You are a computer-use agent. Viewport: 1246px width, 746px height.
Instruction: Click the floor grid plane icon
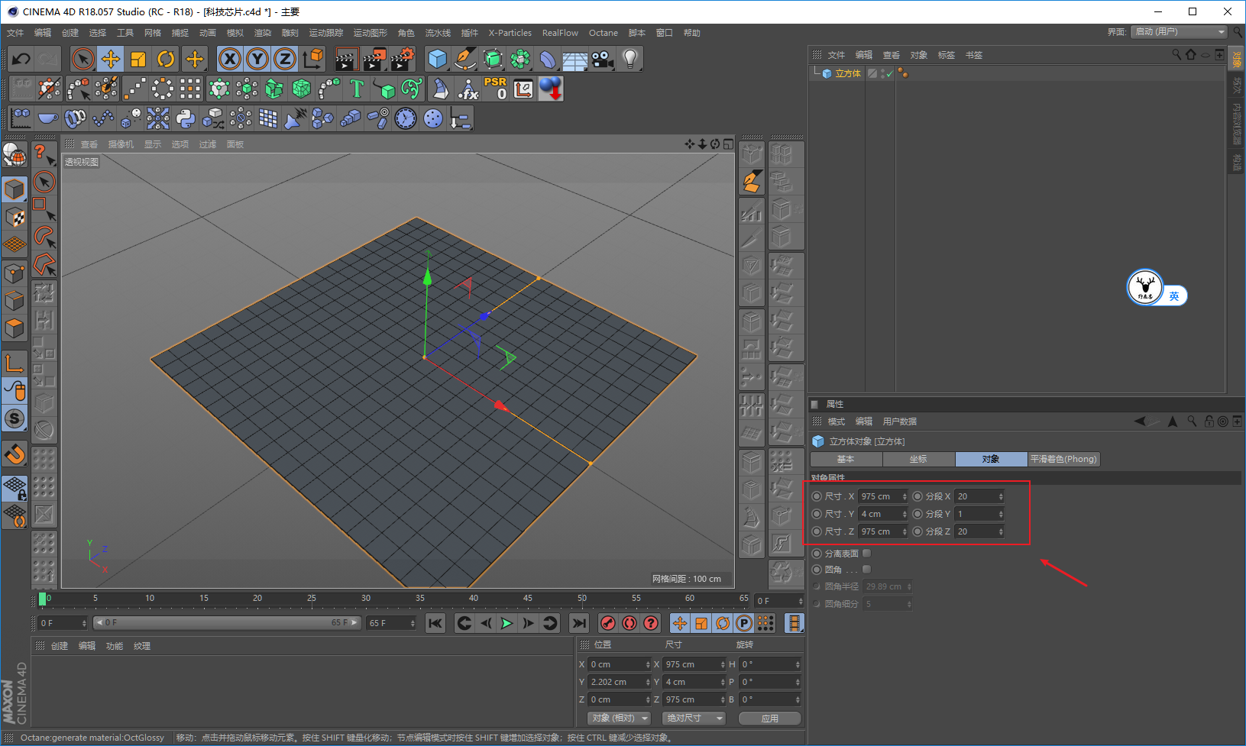(x=575, y=59)
